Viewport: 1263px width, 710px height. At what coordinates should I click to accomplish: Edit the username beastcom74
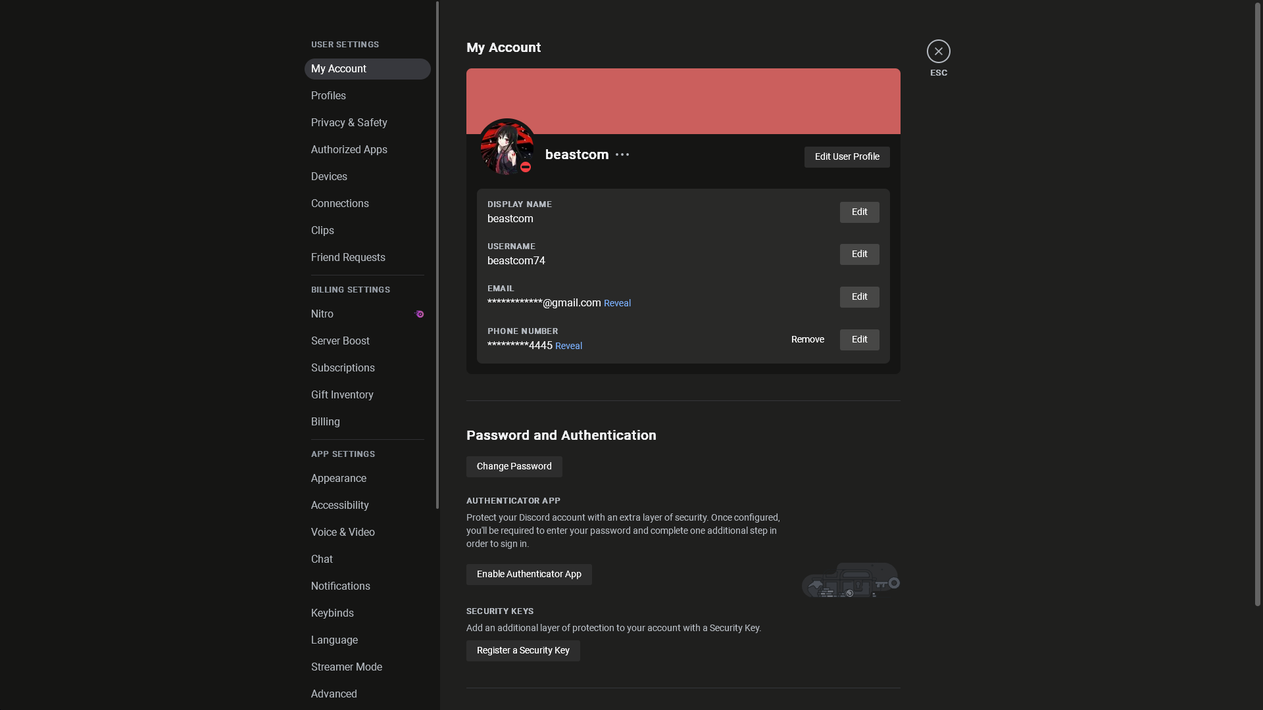pos(859,254)
